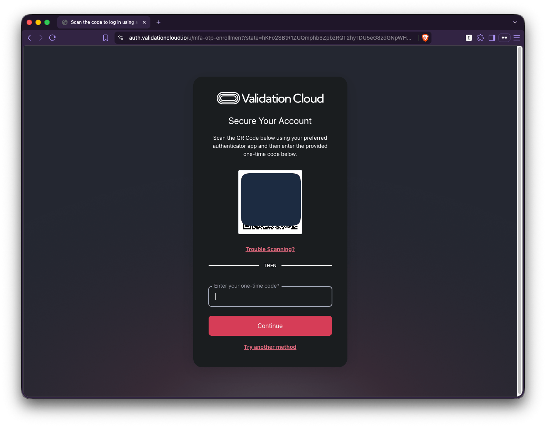Open Brave Shields lion icon

(425, 38)
